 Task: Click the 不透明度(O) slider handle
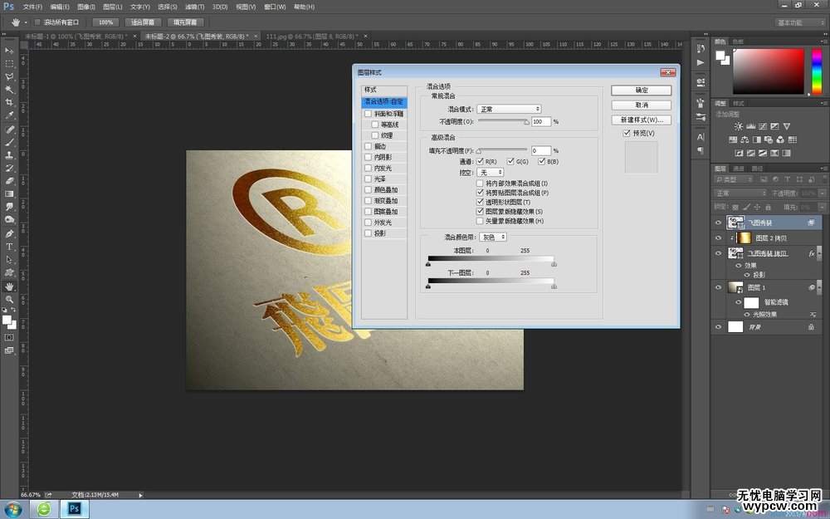tap(526, 122)
